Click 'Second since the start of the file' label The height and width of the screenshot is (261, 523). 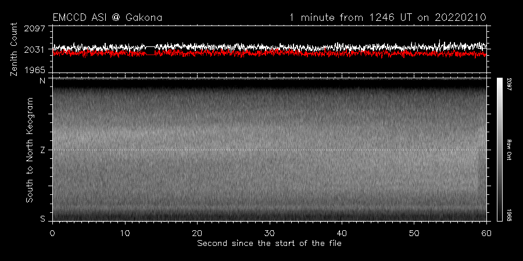pos(269,244)
